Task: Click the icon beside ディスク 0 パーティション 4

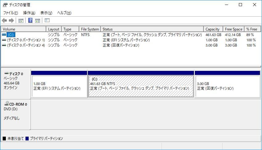Action: pyautogui.click(x=4, y=45)
